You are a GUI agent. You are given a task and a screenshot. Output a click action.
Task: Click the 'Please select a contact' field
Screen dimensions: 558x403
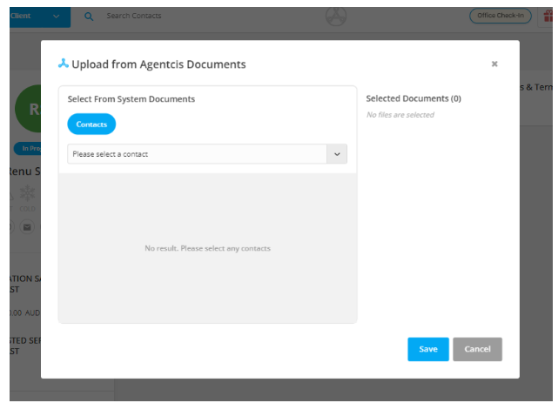pos(207,154)
